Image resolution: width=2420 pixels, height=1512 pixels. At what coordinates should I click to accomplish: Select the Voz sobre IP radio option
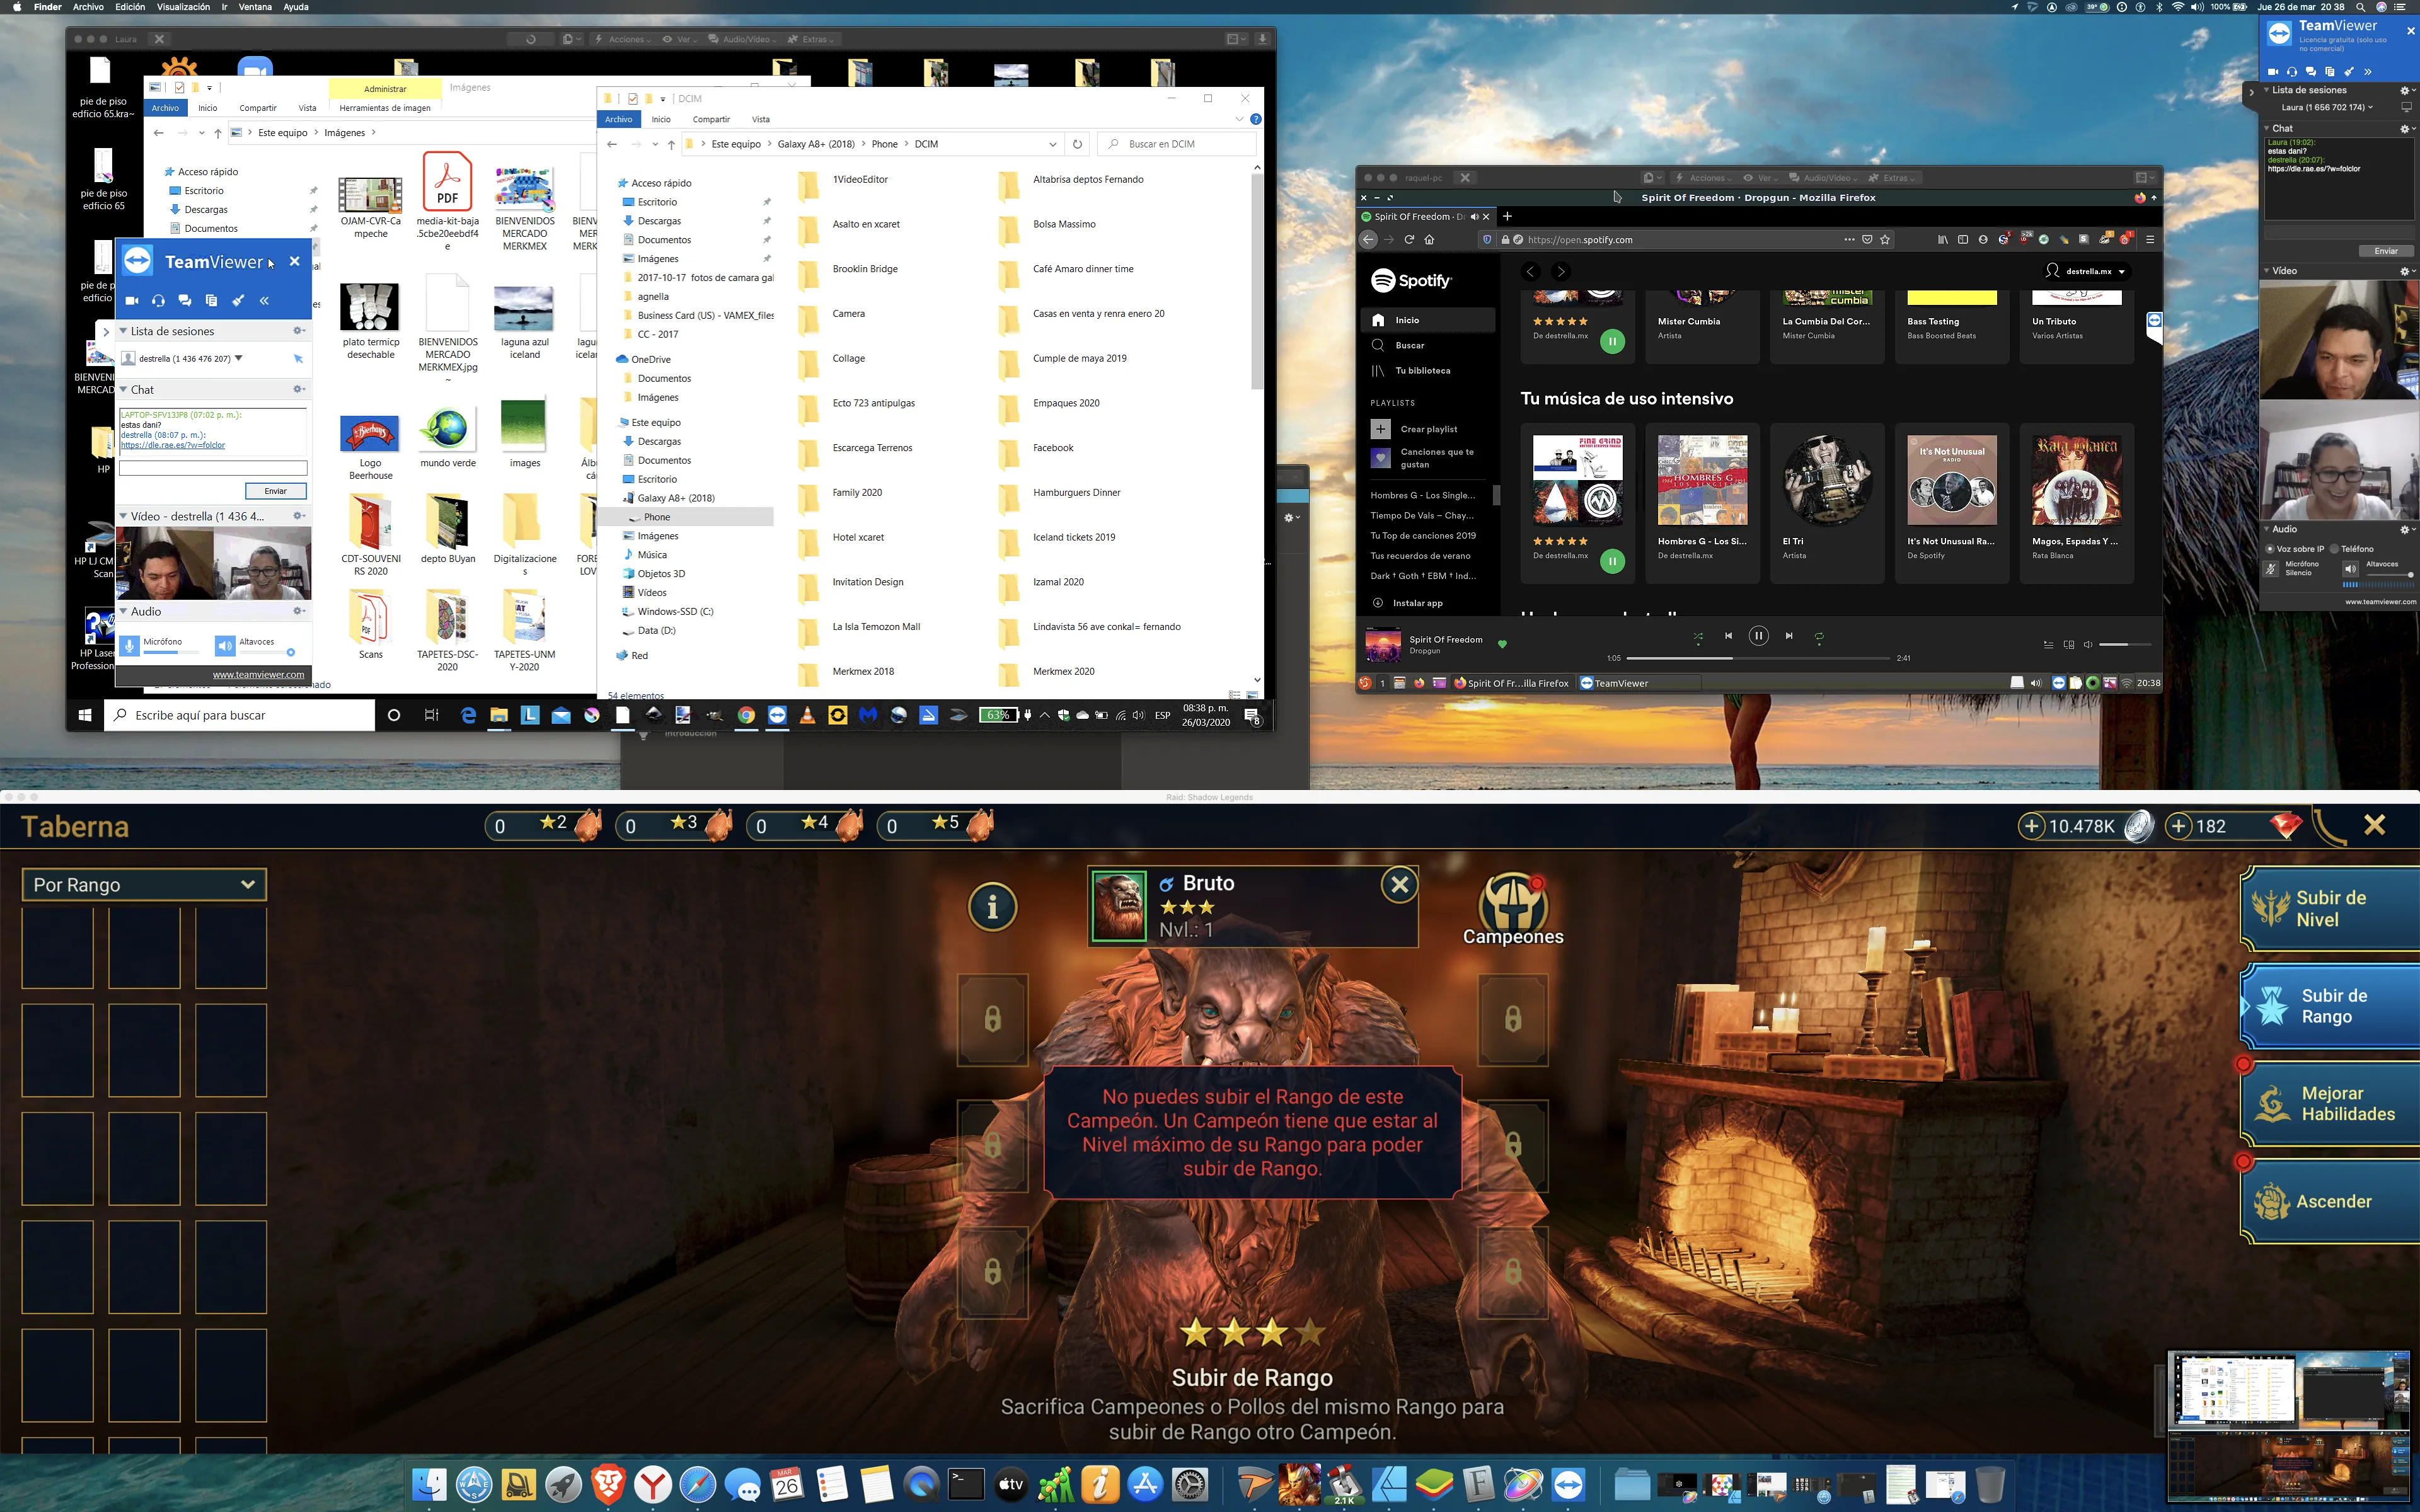tap(2270, 549)
